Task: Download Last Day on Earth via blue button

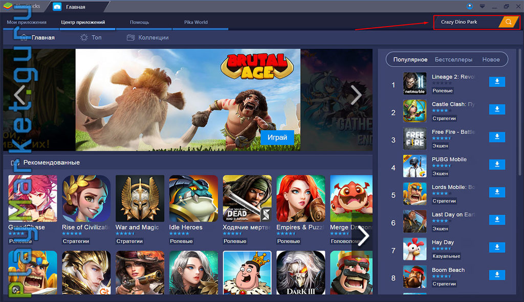Action: (497, 220)
